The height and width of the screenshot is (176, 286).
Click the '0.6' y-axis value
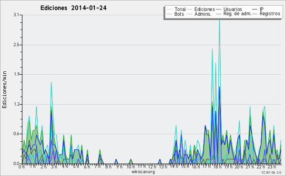click(x=16, y=134)
